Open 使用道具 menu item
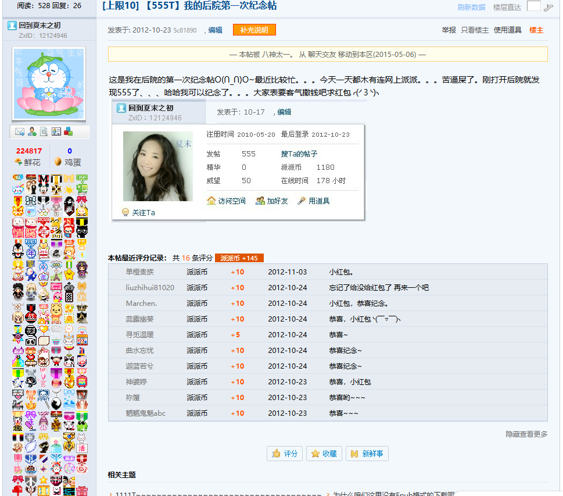 point(507,30)
